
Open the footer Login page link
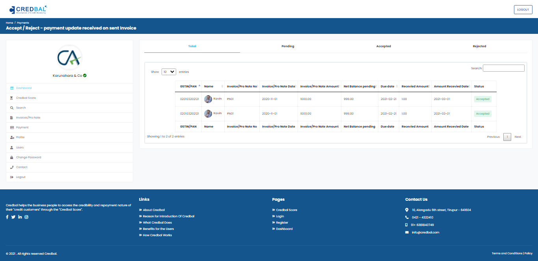(x=280, y=216)
